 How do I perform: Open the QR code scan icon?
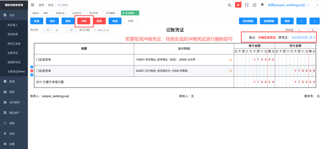click(255, 5)
